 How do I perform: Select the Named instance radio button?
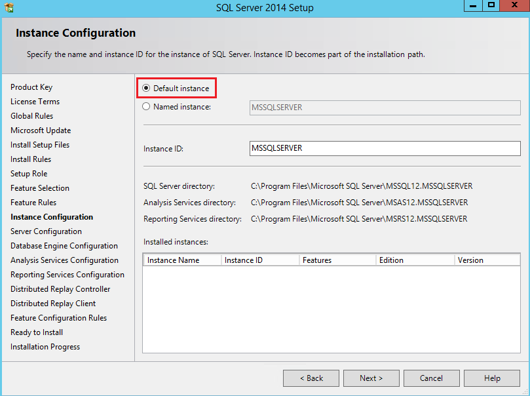[146, 106]
